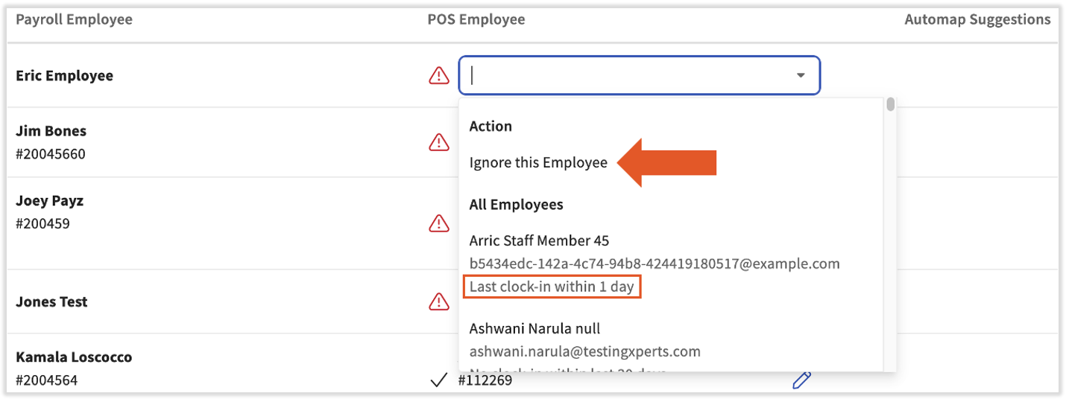The width and height of the screenshot is (1066, 399).
Task: Collapse the POS Employee dropdown using its caret
Action: (x=801, y=75)
